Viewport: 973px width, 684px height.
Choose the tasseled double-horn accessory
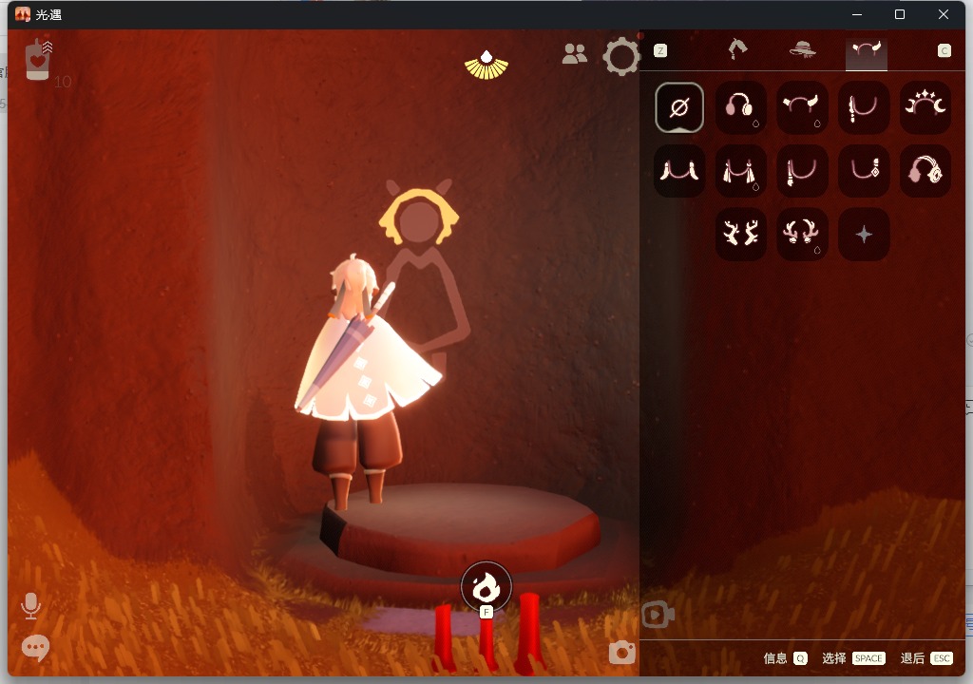click(x=740, y=171)
